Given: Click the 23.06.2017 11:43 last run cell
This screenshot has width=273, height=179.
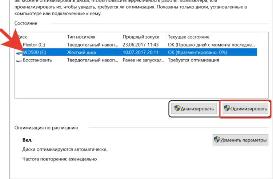Looking at the screenshot, I should (141, 45).
